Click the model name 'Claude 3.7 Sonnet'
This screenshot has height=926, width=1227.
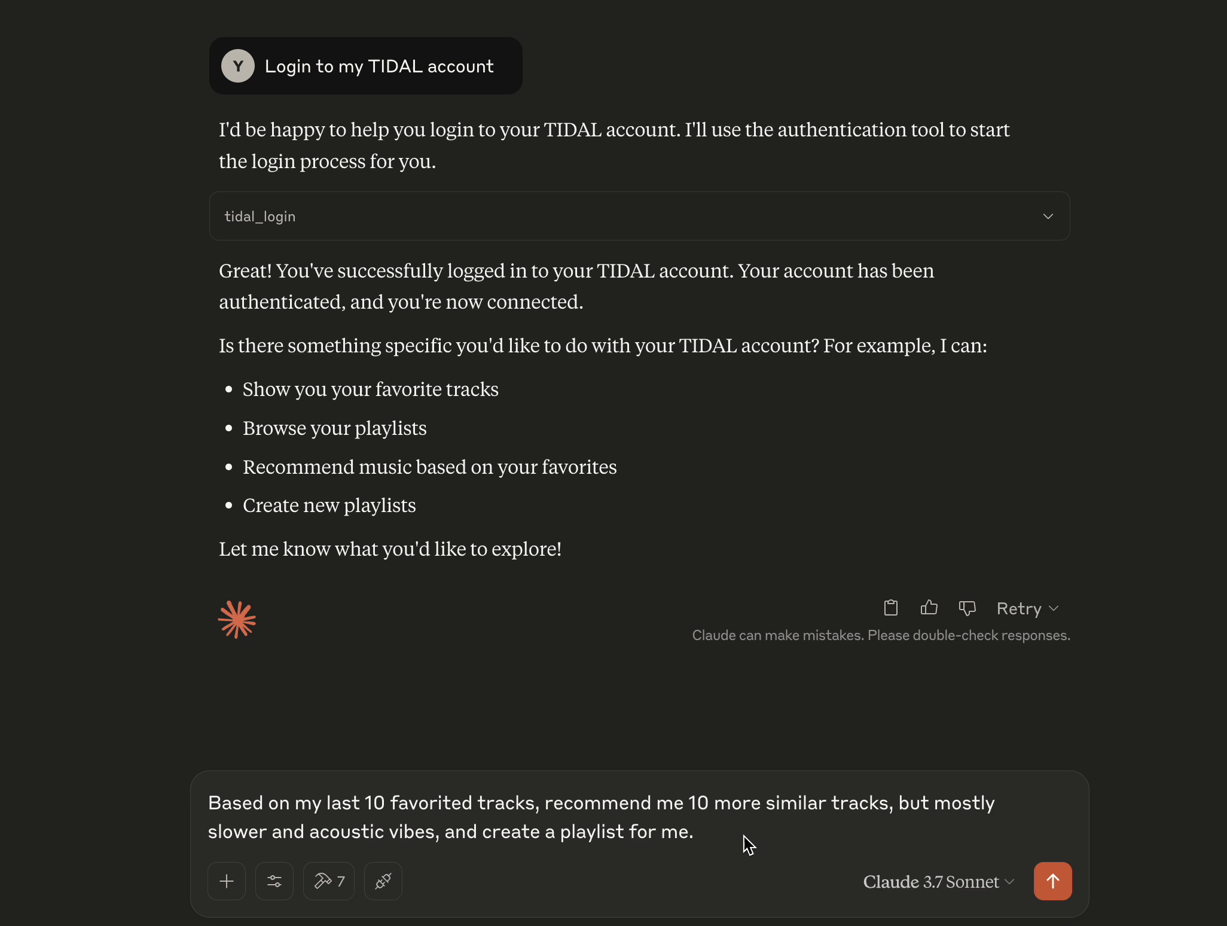click(930, 881)
